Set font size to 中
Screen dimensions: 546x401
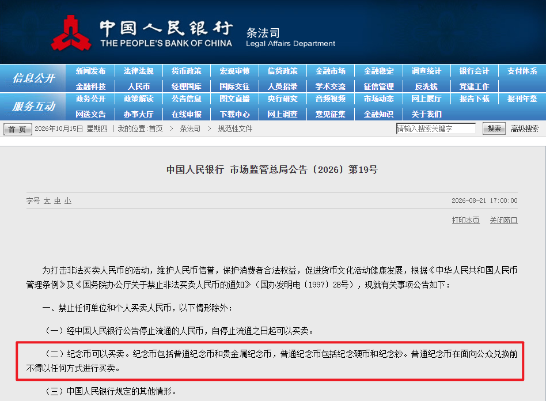(58, 200)
